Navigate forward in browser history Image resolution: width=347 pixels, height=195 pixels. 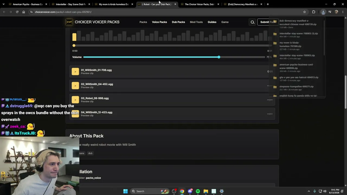pyautogui.click(x=11, y=12)
